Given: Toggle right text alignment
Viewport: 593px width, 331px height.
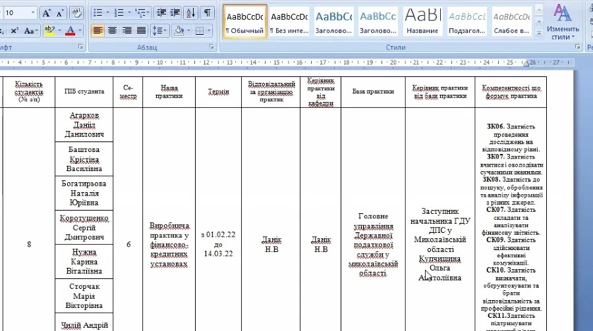Looking at the screenshot, I should [x=127, y=30].
